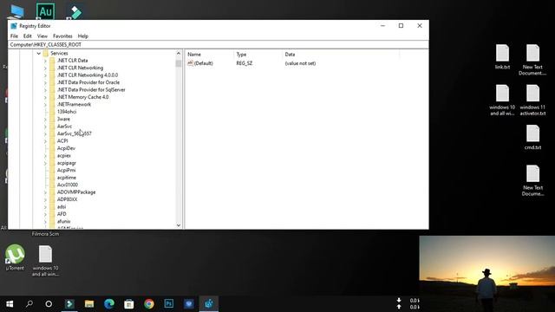This screenshot has height=312, width=555.
Task: Expand the .NET CLR Data key
Action: coord(45,61)
